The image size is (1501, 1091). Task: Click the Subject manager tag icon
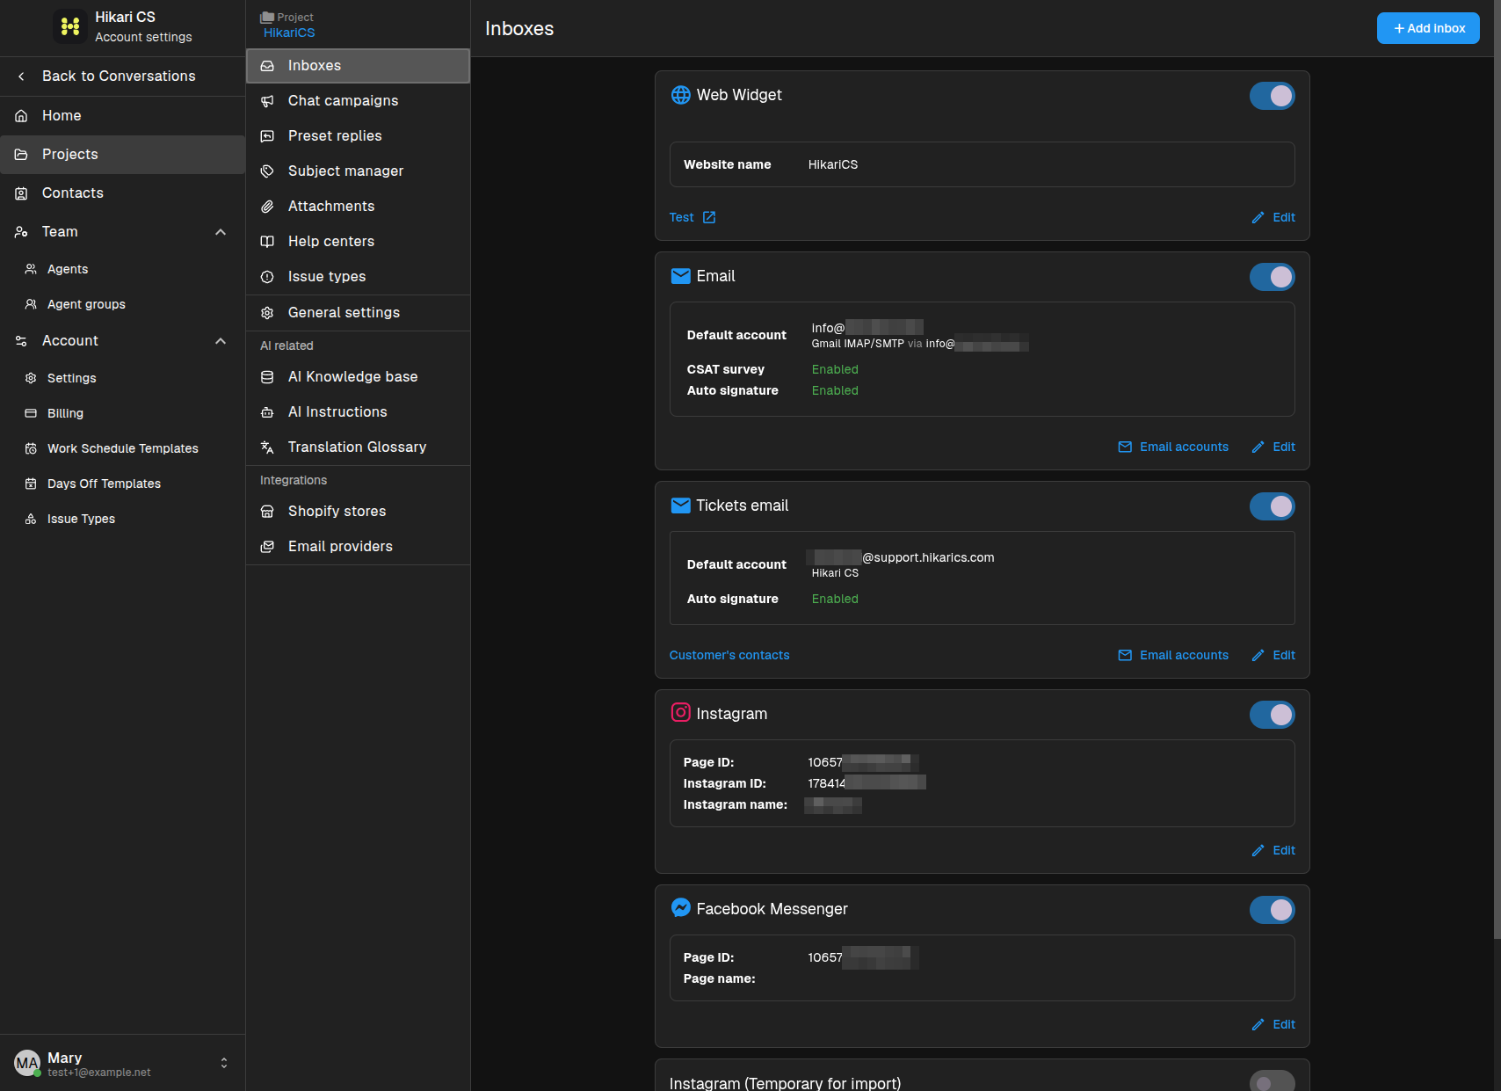(267, 171)
